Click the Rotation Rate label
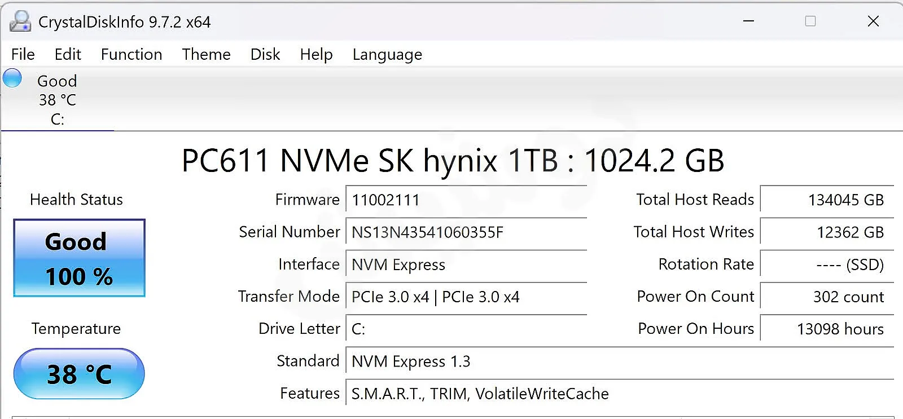903x419 pixels. 706,264
